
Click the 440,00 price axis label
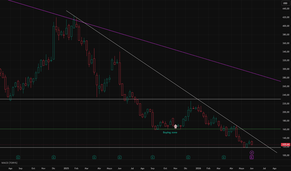[286, 9]
